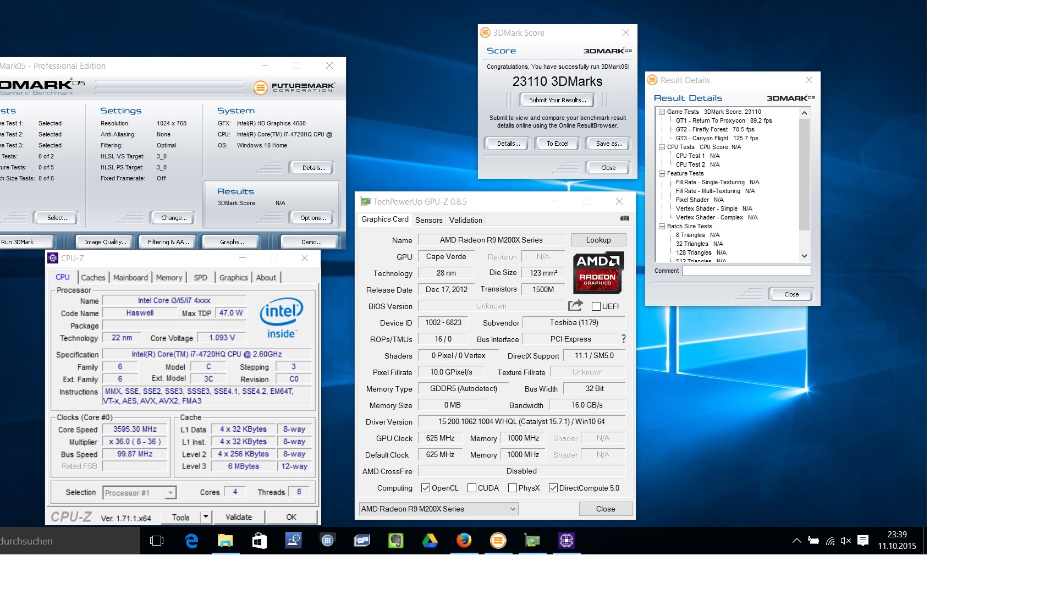
Task: Click the Validate button in CPU-Z
Action: 239,517
